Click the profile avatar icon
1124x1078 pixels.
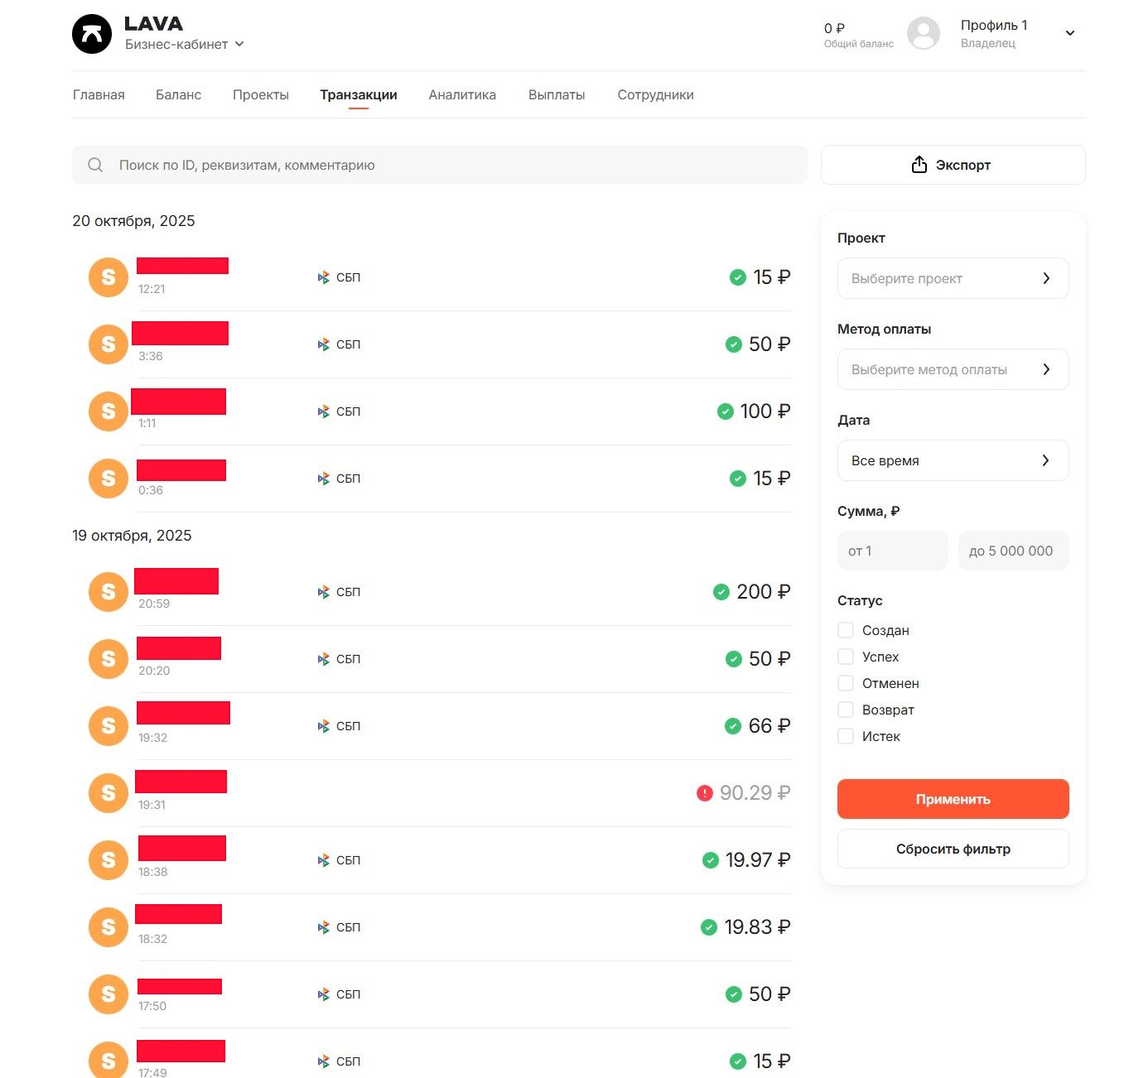pos(923,34)
